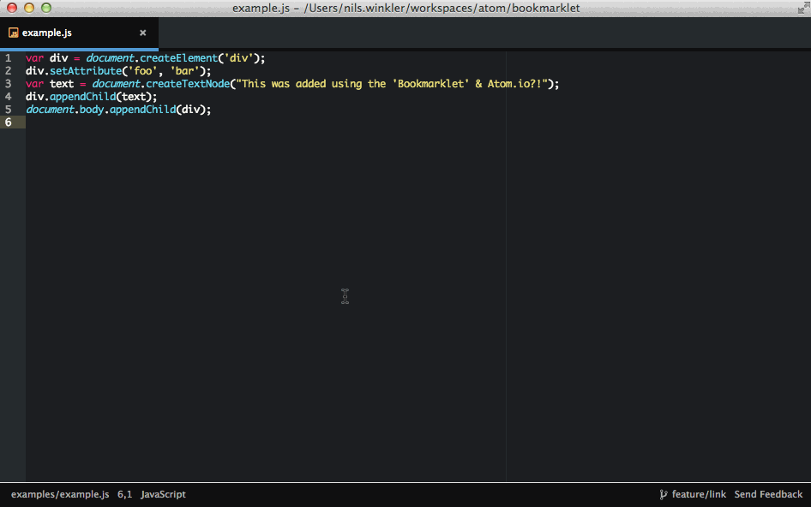Image resolution: width=811 pixels, height=507 pixels.
Task: Place cursor in div.appendChild(text) on line 4
Action: 91,97
